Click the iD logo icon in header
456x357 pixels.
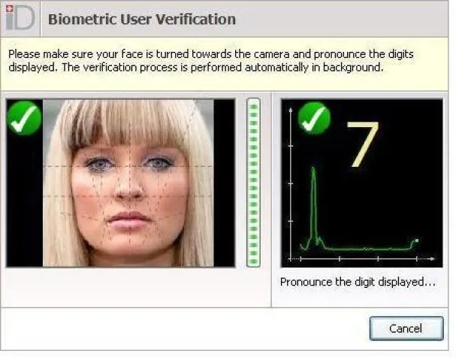[20, 18]
